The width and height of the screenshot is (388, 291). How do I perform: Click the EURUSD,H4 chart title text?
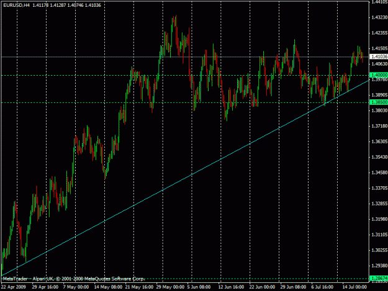point(16,5)
